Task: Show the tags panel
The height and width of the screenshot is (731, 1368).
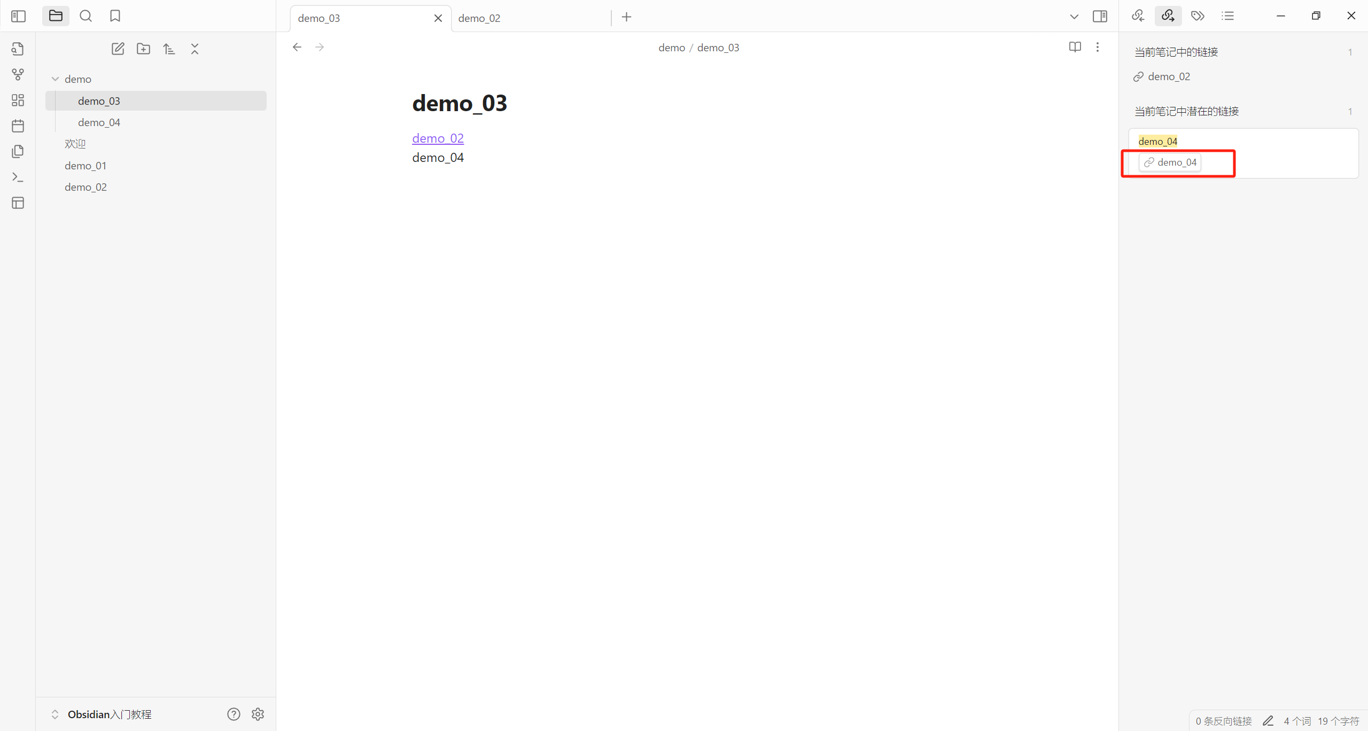Action: click(x=1198, y=16)
